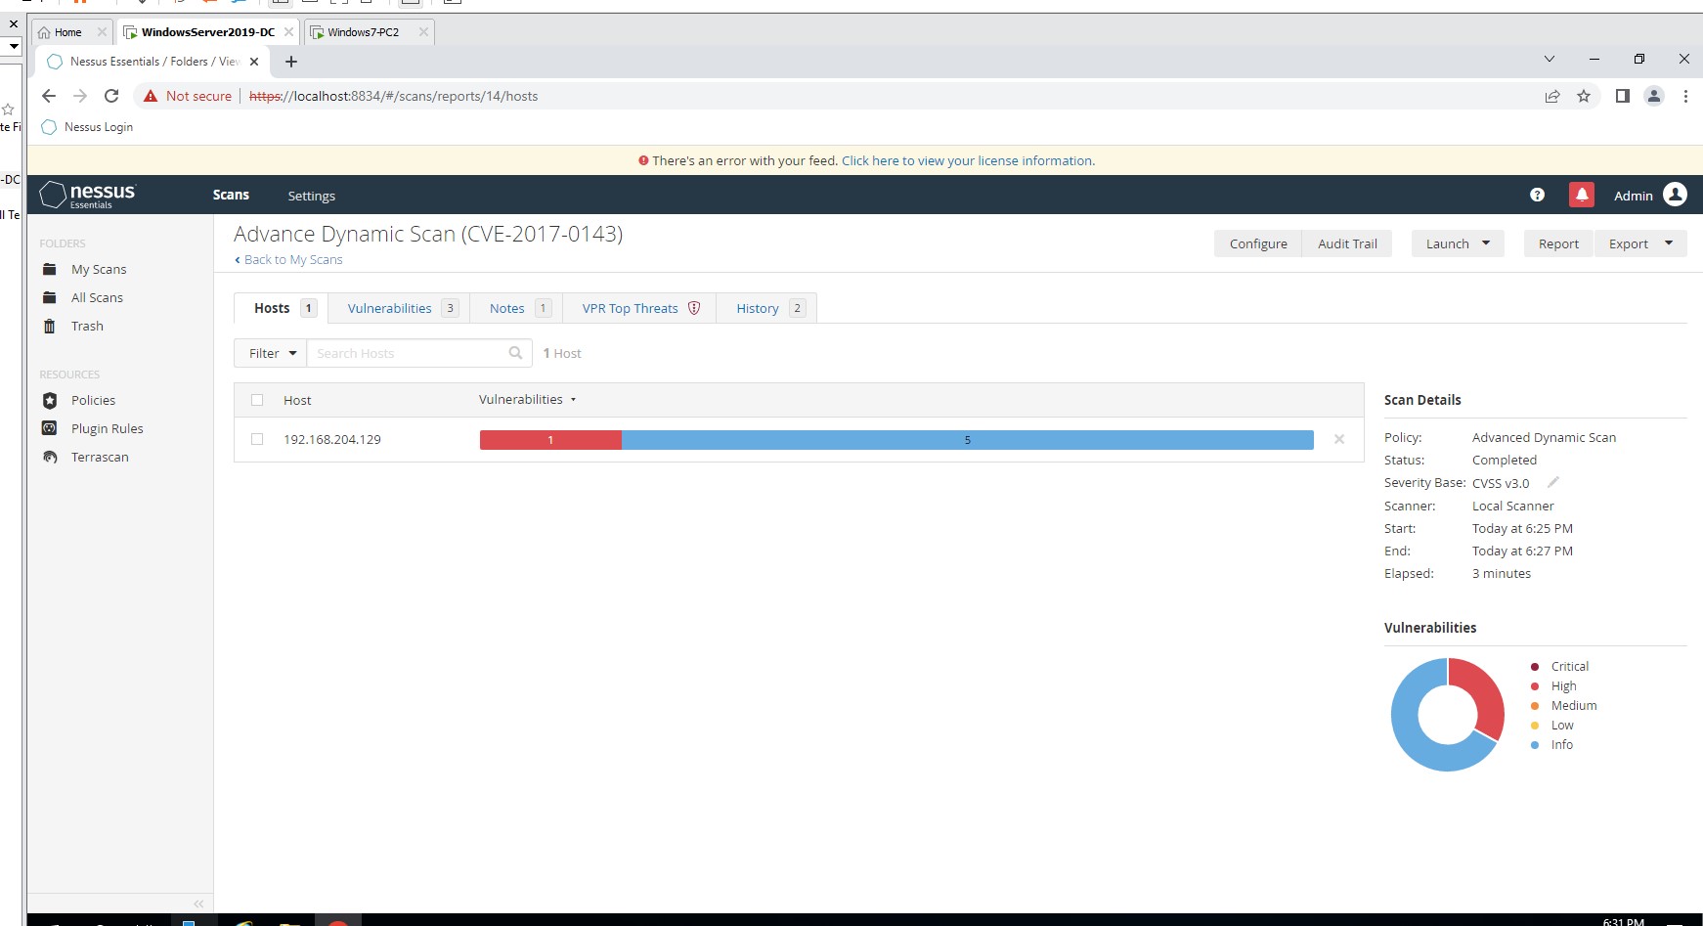The image size is (1703, 926).
Task: Click the Admin username label
Action: click(x=1633, y=196)
